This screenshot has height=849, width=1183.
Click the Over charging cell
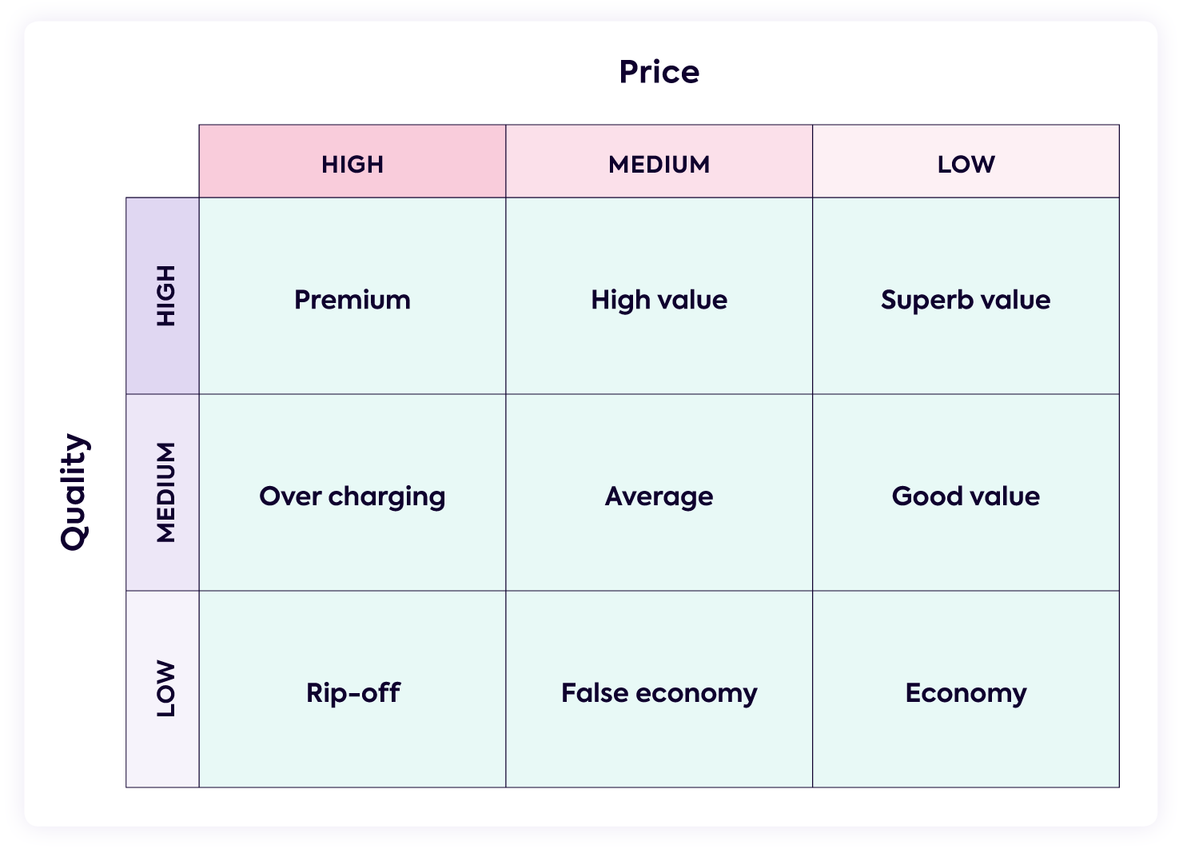(353, 496)
